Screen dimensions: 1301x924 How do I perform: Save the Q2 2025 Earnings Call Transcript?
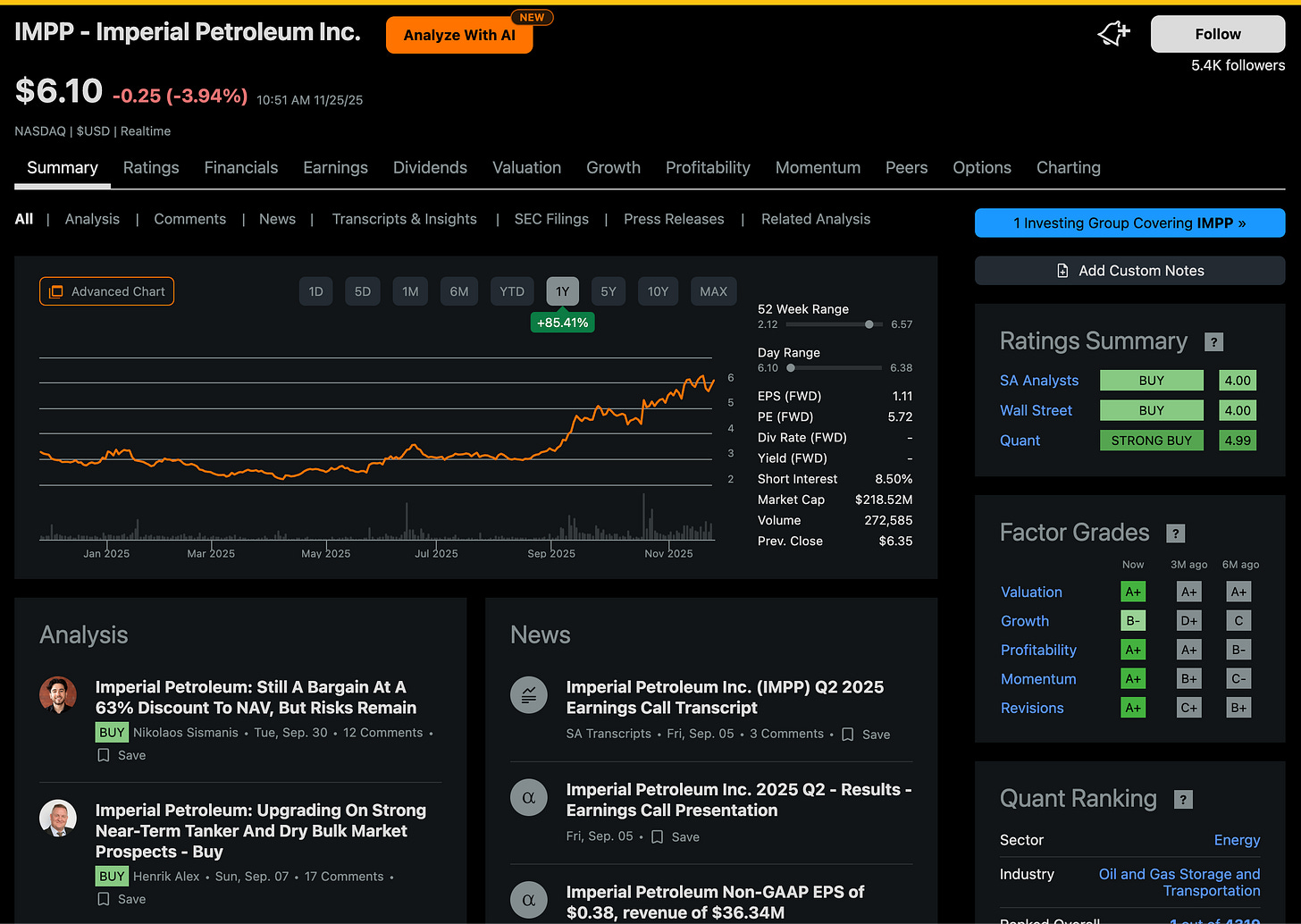point(866,735)
